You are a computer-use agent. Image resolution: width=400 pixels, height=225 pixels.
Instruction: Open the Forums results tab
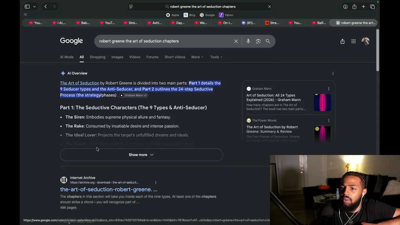click(x=152, y=57)
